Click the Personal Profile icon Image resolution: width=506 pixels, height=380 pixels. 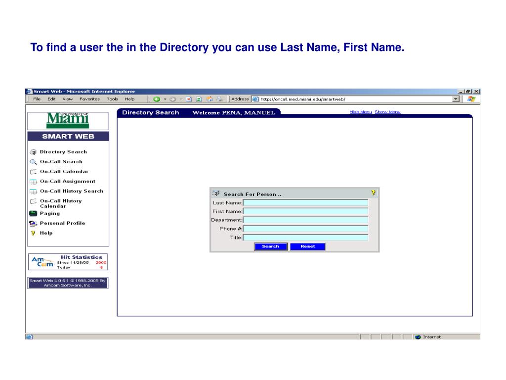(33, 223)
